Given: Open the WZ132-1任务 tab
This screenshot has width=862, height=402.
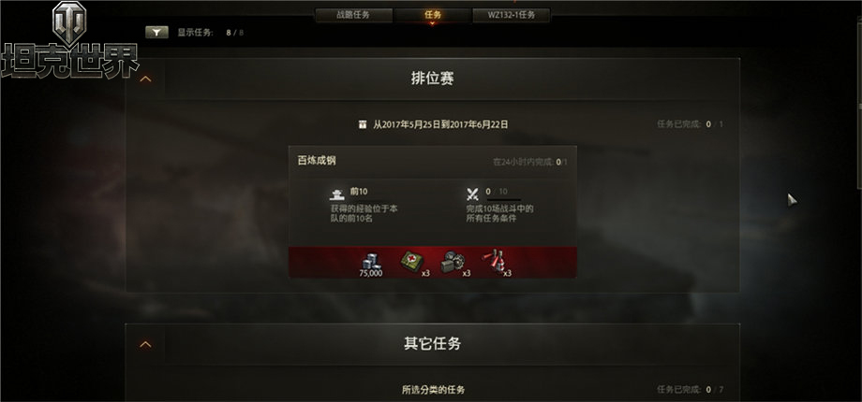Looking at the screenshot, I should [512, 15].
